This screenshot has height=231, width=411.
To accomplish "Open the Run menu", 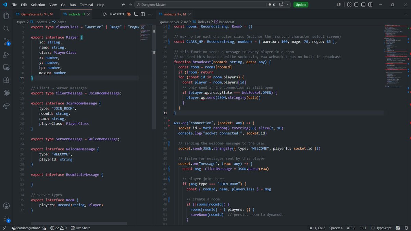I will pyautogui.click(x=73, y=5).
